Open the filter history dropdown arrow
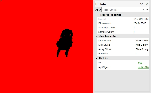The width and height of the screenshot is (151, 93). pyautogui.click(x=147, y=10)
